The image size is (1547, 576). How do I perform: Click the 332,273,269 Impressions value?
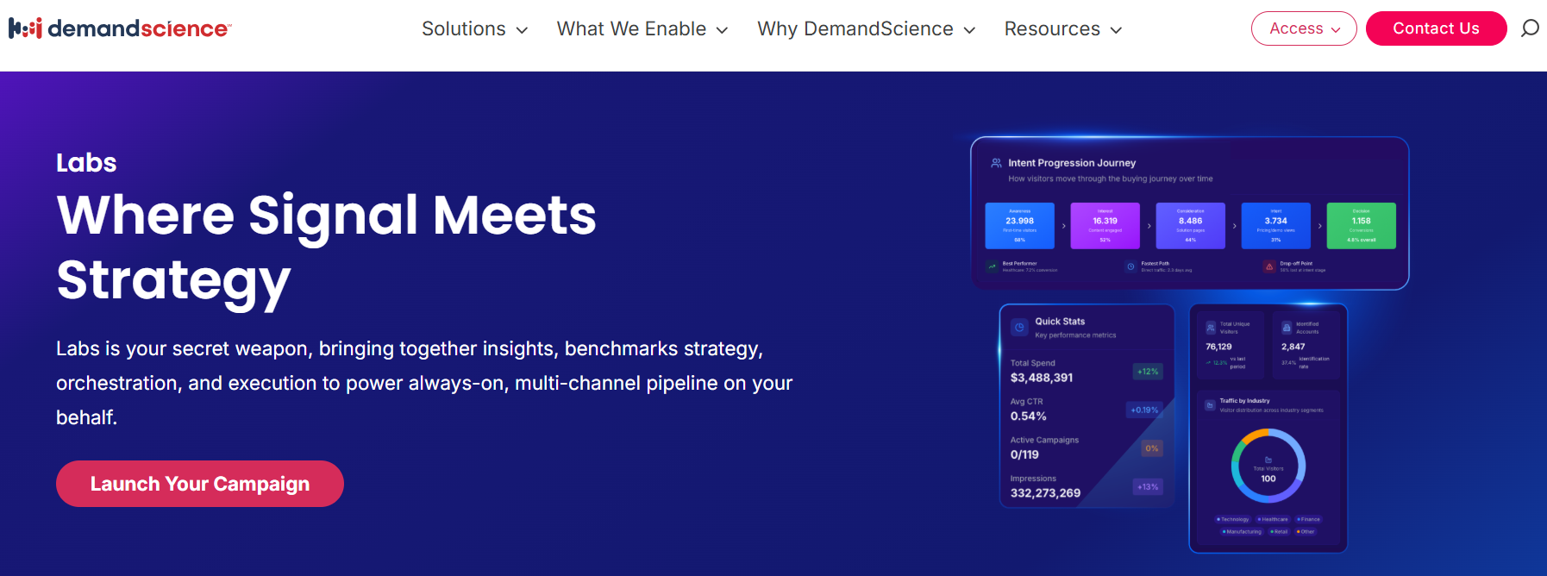coord(1045,493)
